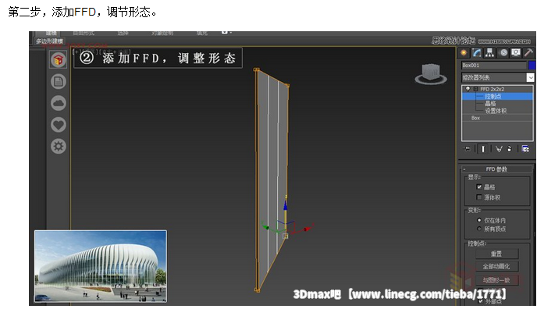Toggle the 源体积 source volume checkbox
Image resolution: width=537 pixels, height=309 pixels.
[479, 197]
